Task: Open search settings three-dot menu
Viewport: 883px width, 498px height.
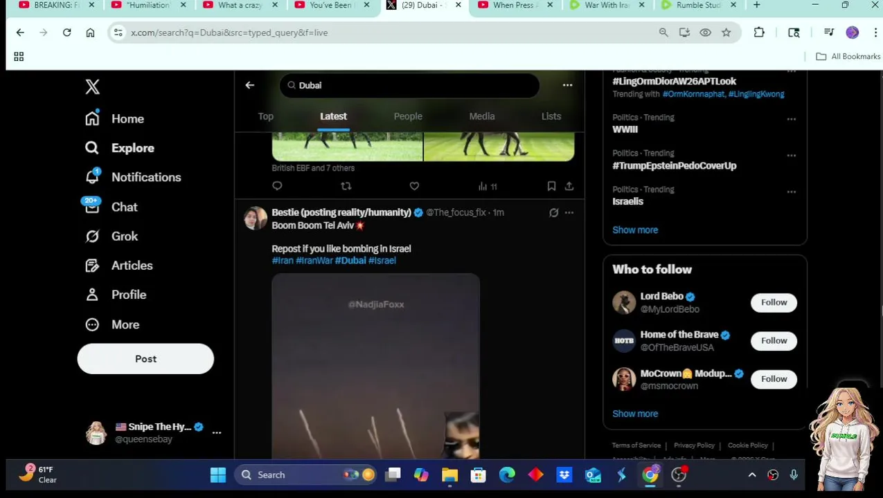Action: tap(567, 85)
